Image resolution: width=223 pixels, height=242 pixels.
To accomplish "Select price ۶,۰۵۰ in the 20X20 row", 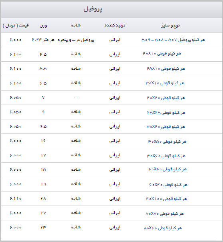I will (x=16, y=98).
